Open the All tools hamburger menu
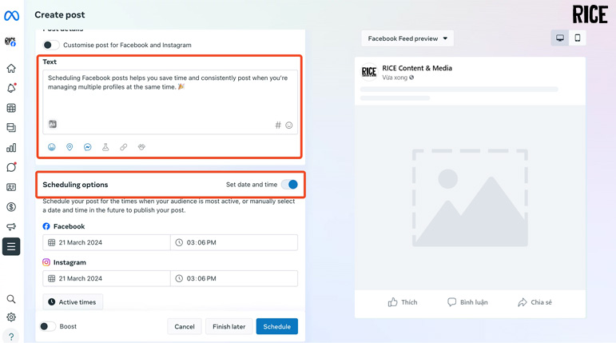 pos(11,247)
